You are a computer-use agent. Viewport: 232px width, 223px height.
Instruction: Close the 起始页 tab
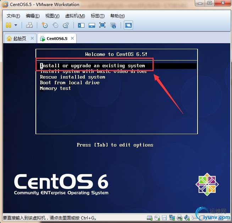pos(32,38)
